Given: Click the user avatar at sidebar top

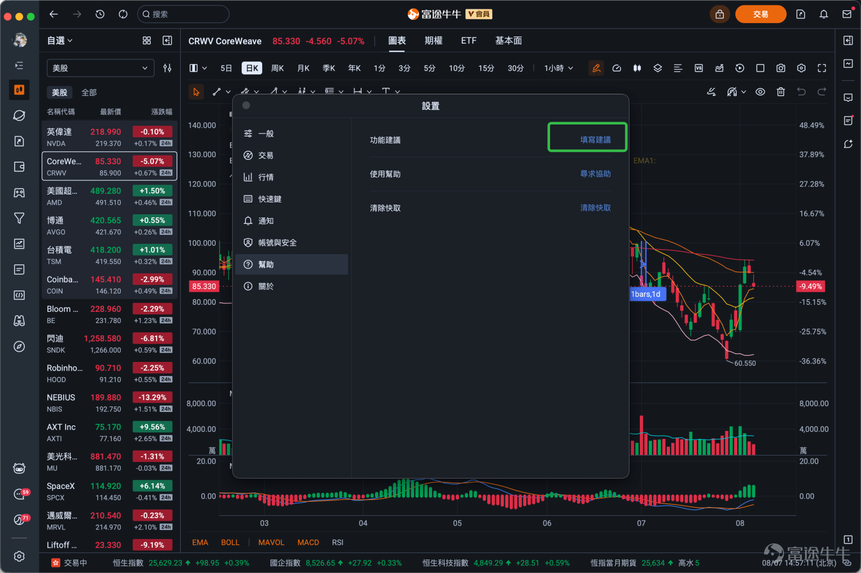Looking at the screenshot, I should (20, 39).
